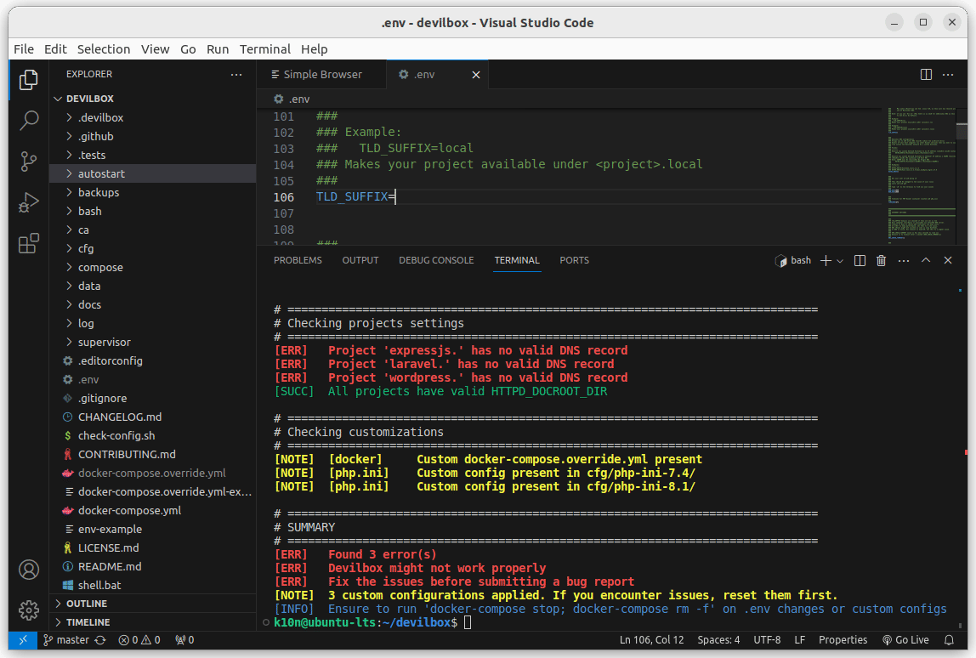The height and width of the screenshot is (658, 976).
Task: Open the Extensions view
Action: pos(29,244)
